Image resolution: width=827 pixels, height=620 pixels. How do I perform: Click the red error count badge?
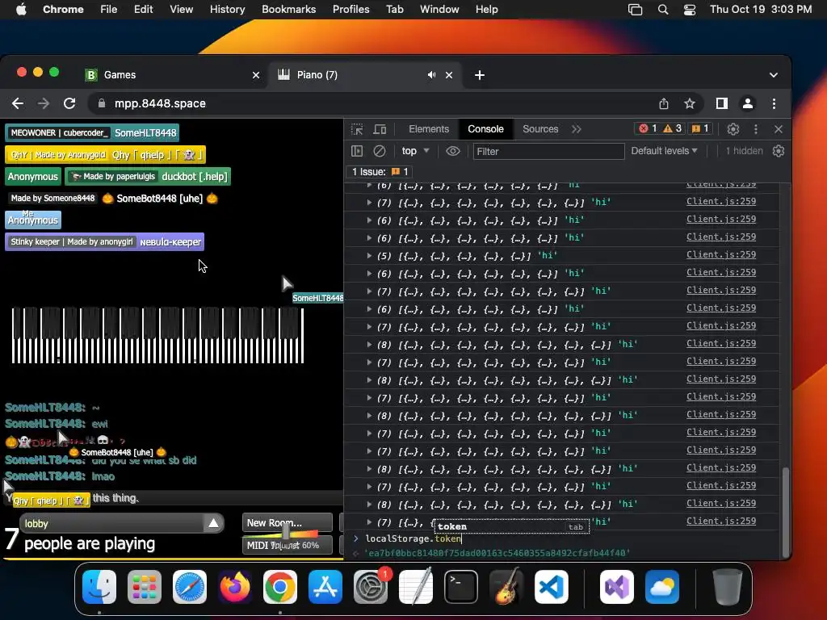coord(648,128)
